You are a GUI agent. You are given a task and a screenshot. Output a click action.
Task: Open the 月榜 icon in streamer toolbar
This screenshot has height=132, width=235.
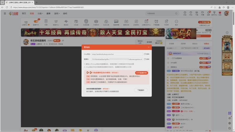point(46,22)
